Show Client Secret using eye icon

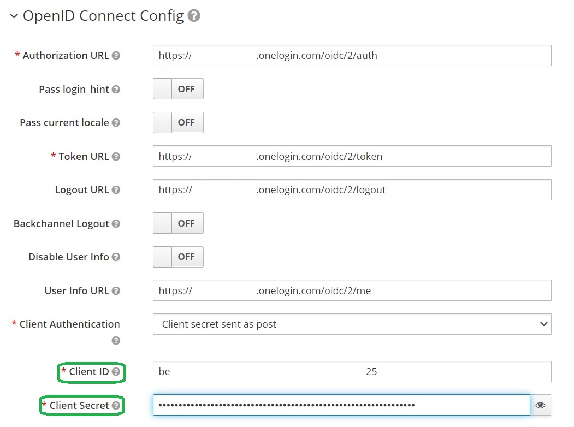point(540,405)
